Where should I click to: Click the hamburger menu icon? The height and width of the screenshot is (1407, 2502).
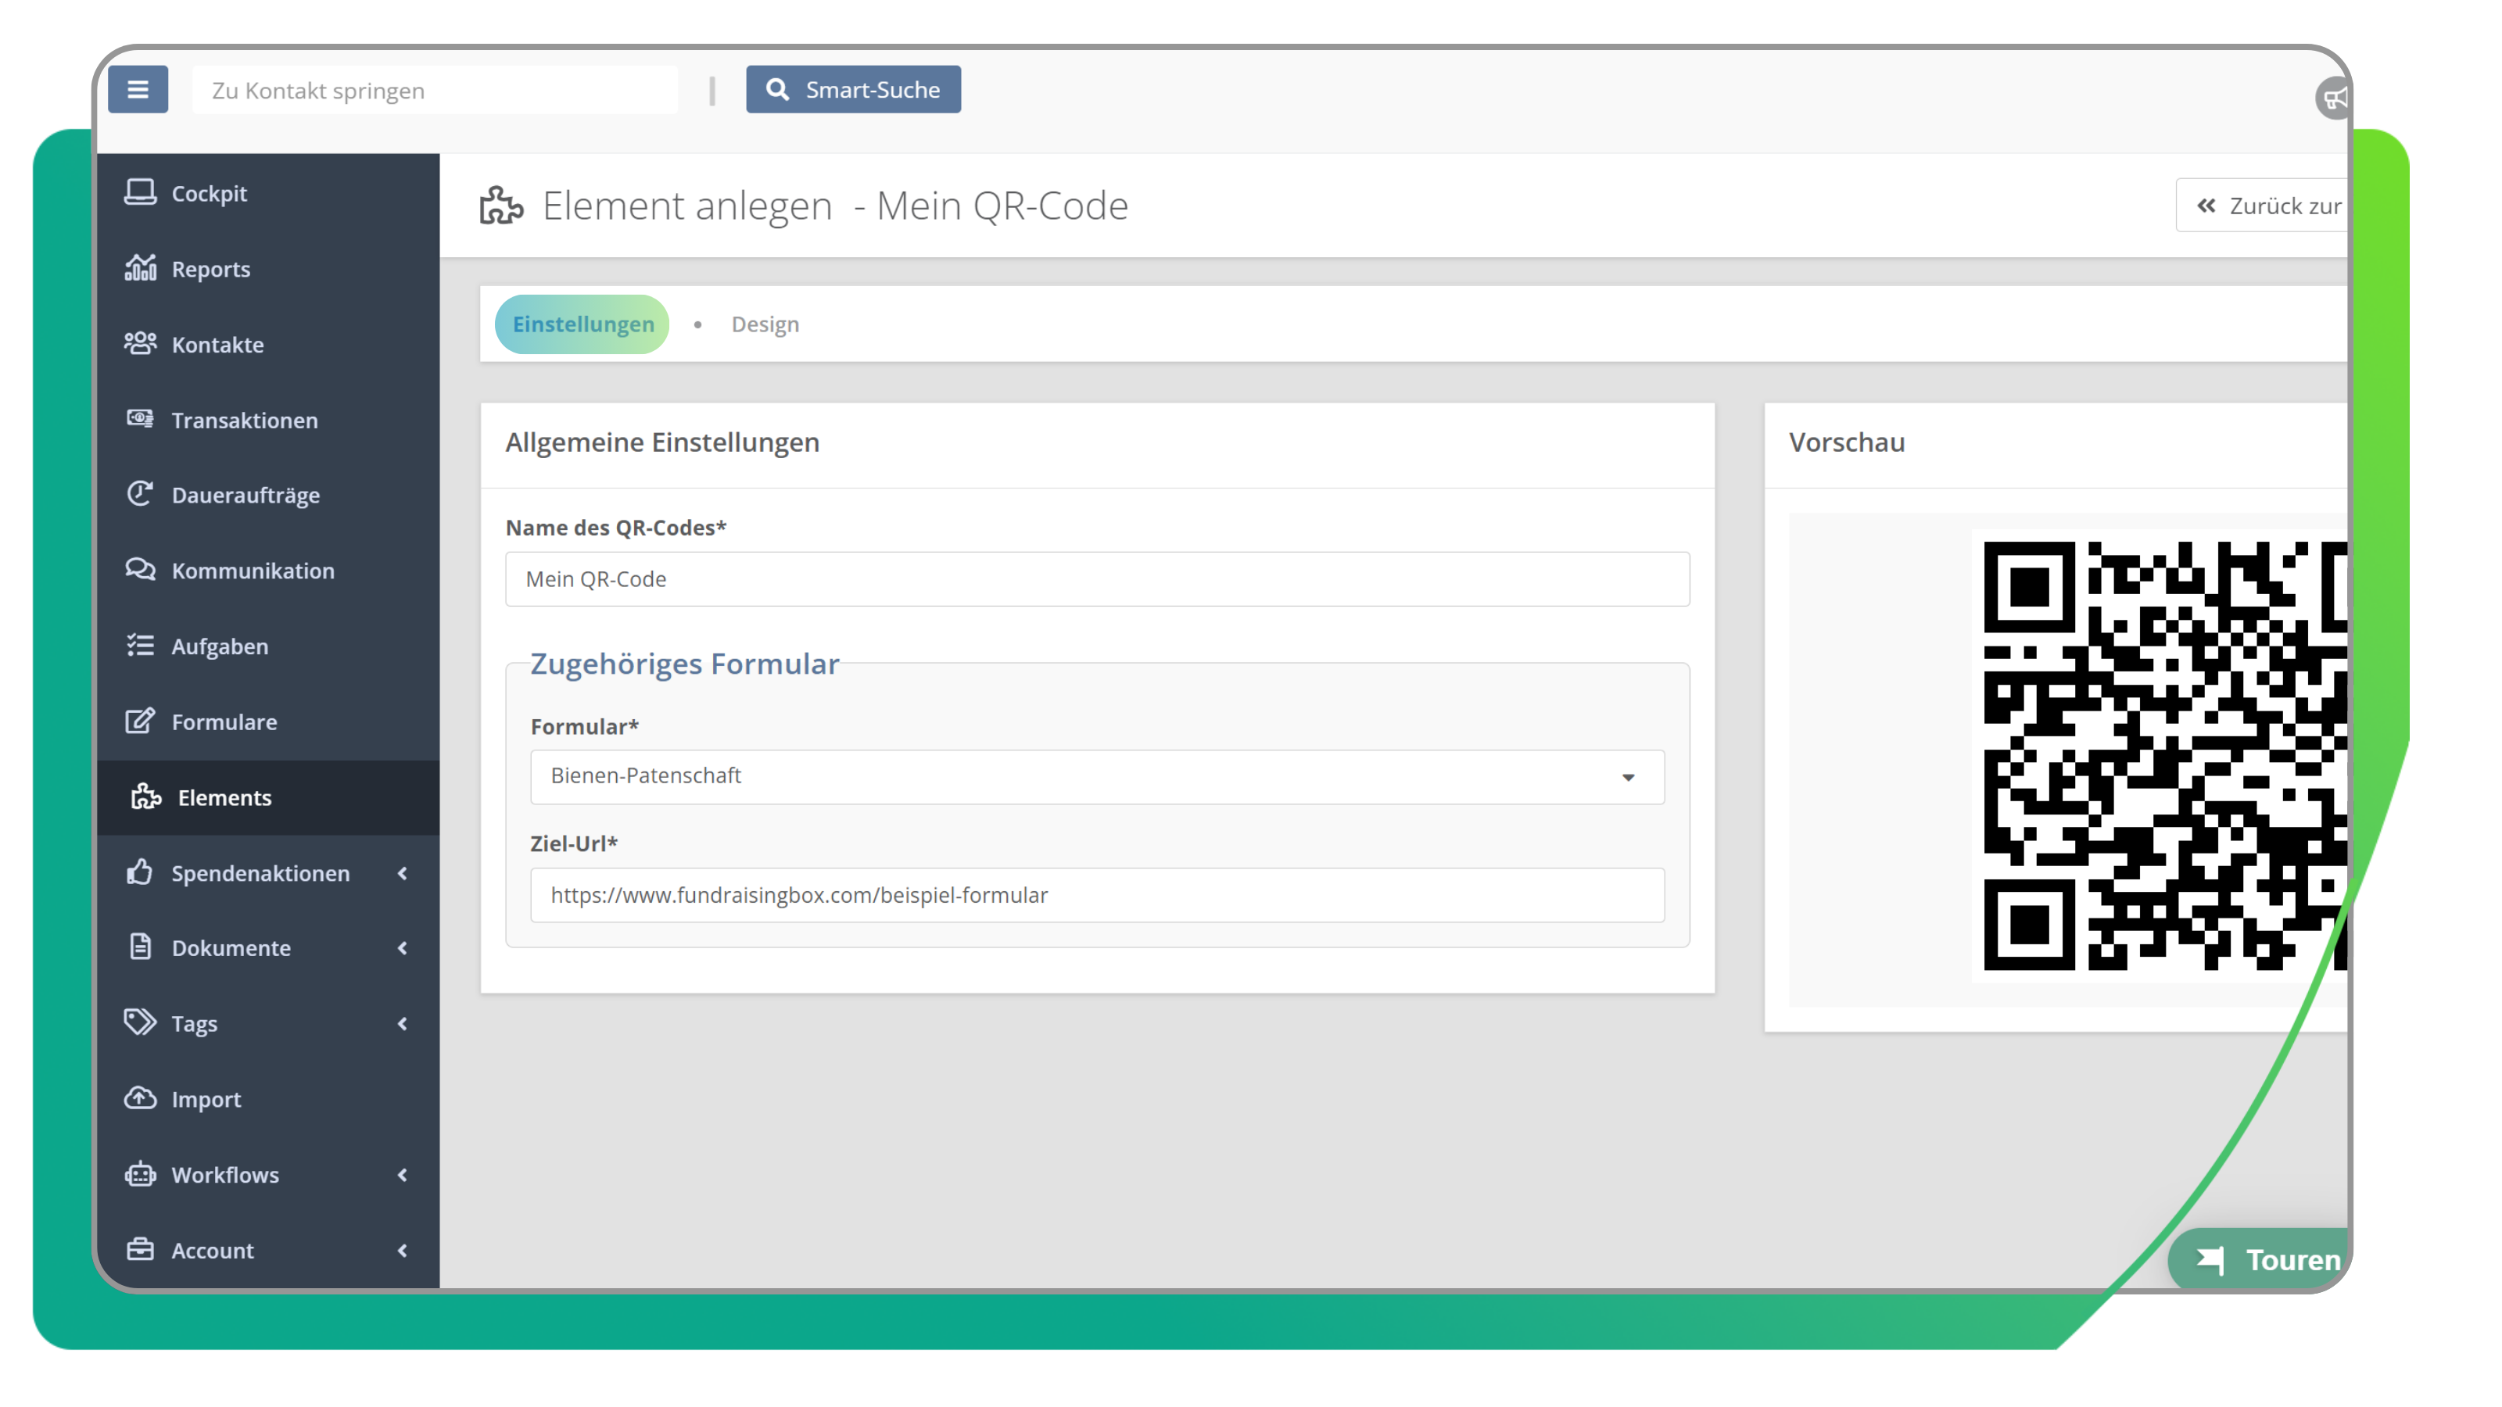tap(138, 89)
